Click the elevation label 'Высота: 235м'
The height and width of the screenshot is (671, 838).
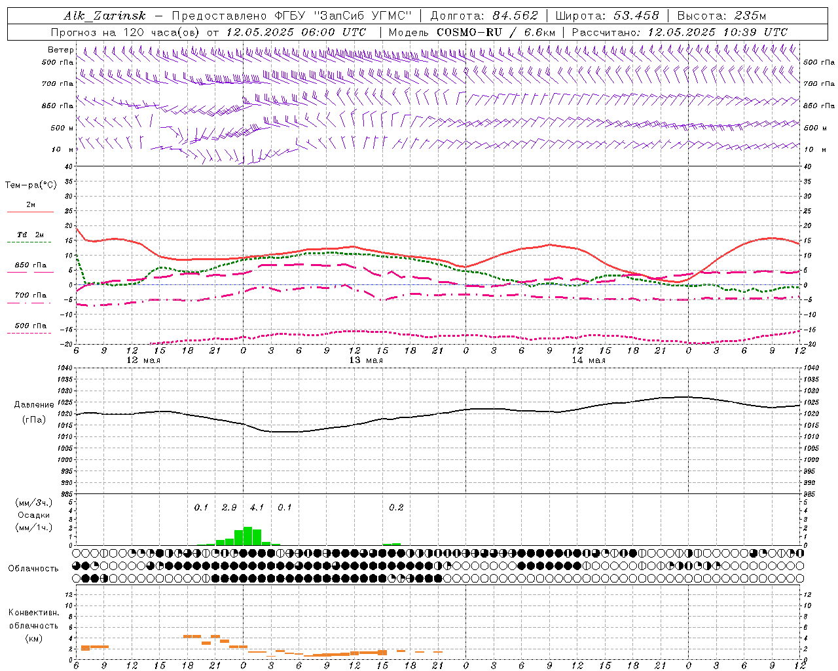pyautogui.click(x=721, y=16)
